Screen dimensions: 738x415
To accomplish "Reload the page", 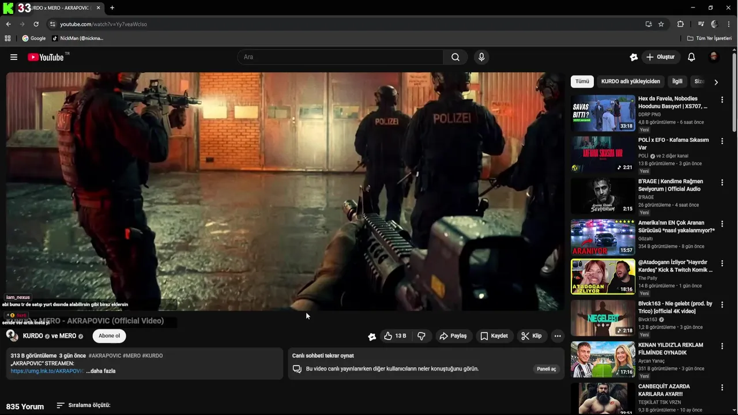I will tap(36, 24).
